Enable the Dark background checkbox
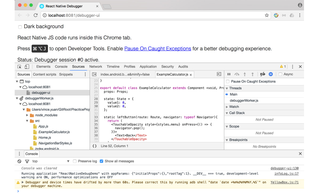 pyautogui.click(x=20, y=27)
